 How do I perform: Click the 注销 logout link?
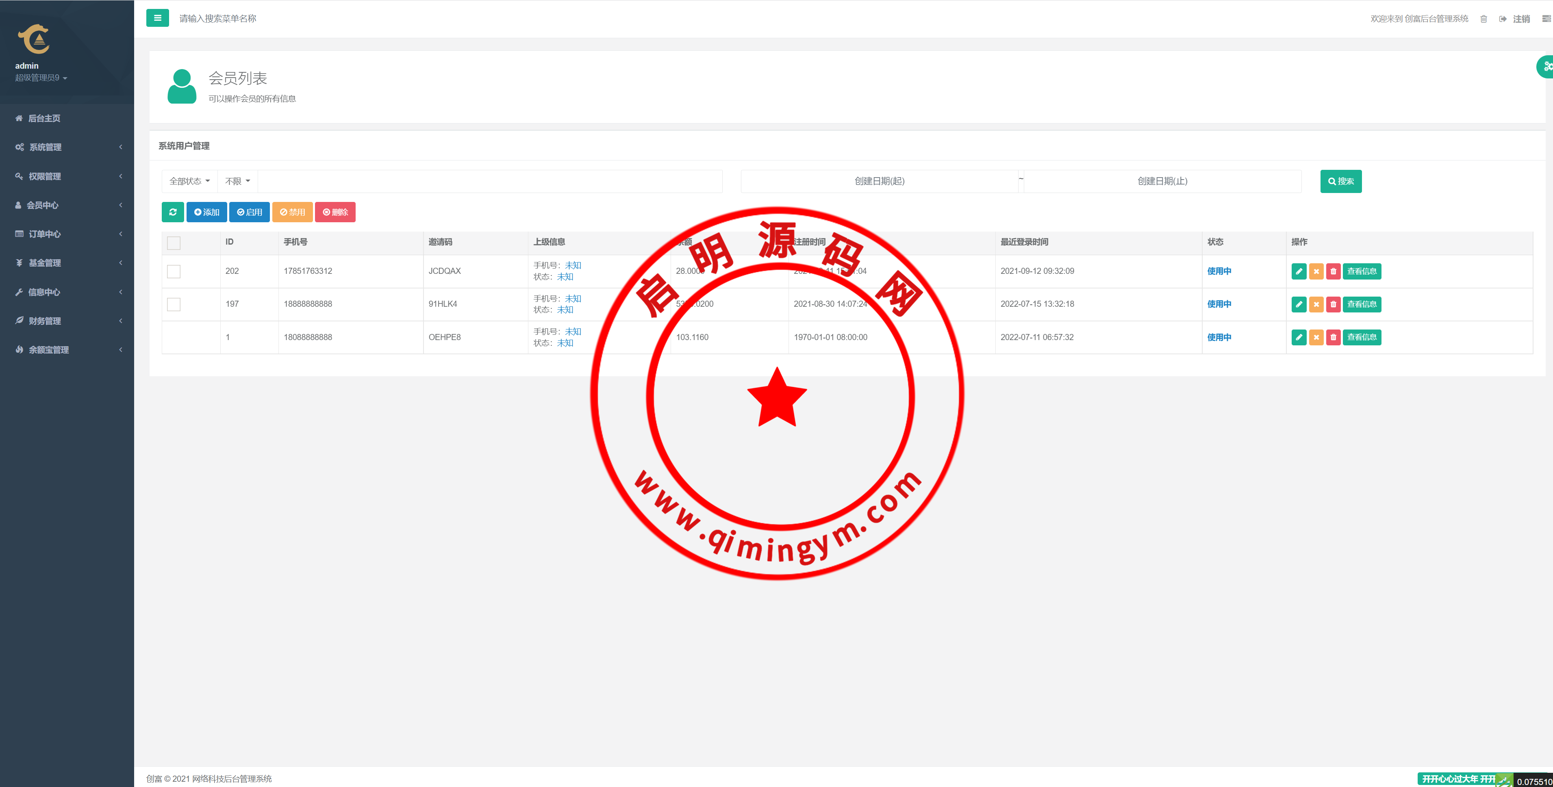1520,19
